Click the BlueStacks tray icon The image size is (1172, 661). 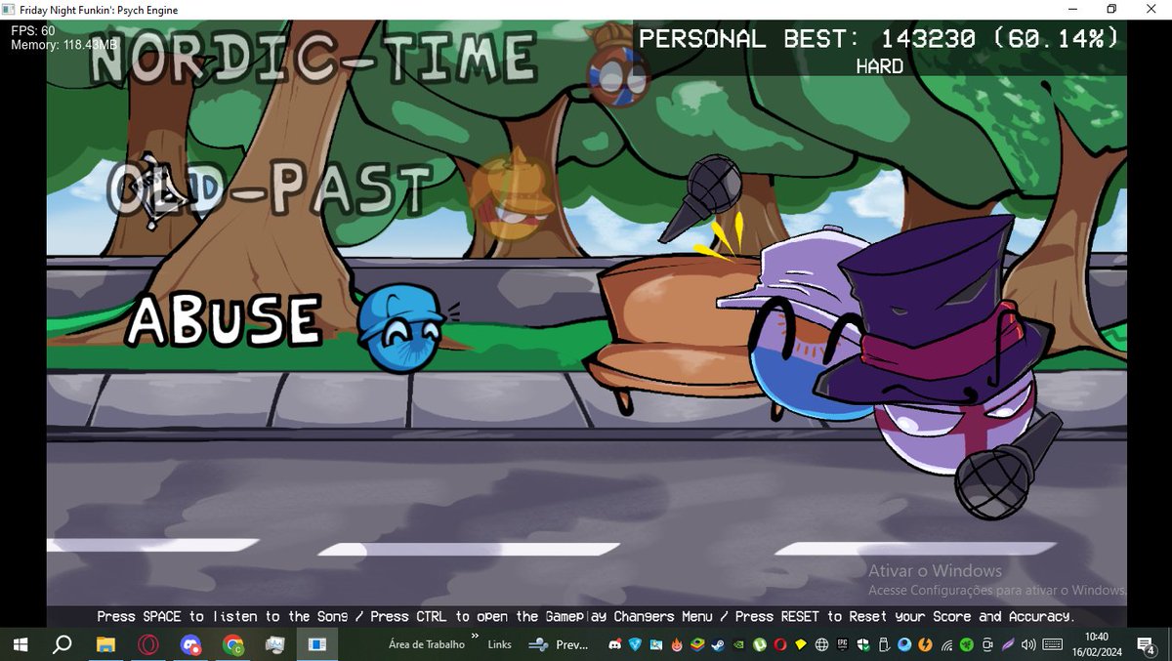click(697, 644)
